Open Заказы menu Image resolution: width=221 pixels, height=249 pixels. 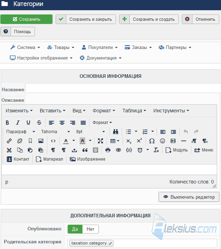click(138, 47)
